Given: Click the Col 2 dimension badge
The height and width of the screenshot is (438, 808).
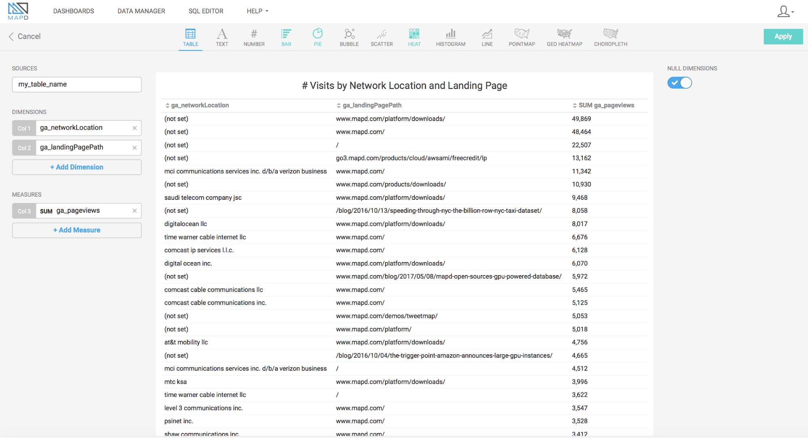Looking at the screenshot, I should click(24, 148).
